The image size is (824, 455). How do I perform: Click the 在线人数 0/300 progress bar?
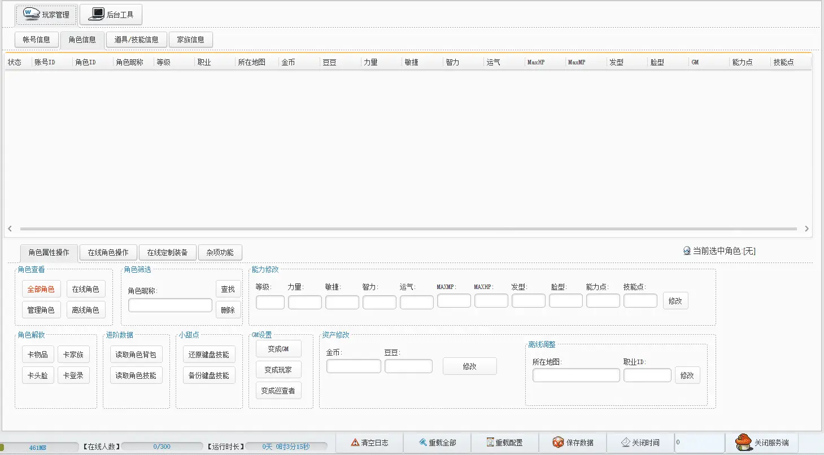(x=161, y=447)
